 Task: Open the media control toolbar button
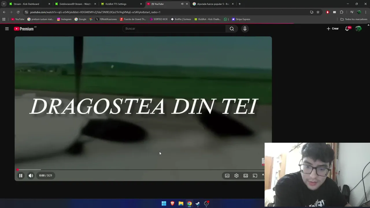tap(352, 12)
